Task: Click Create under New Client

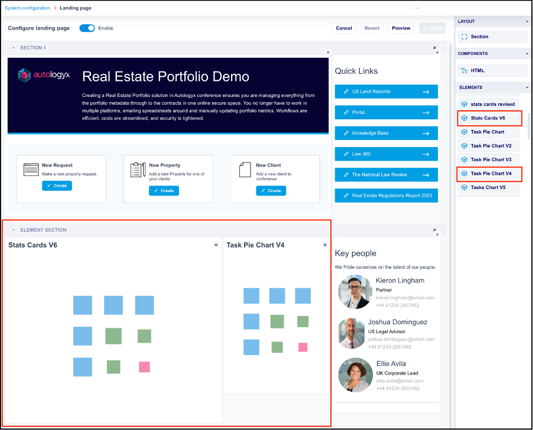Action: click(x=271, y=191)
